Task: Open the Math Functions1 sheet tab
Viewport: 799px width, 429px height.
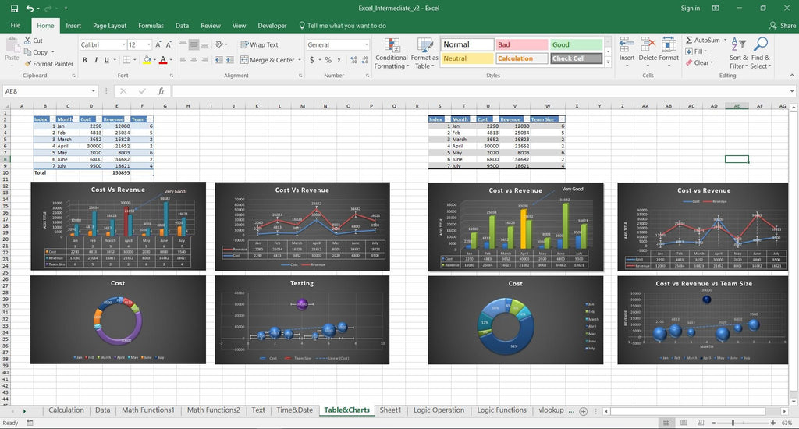Action: click(147, 410)
